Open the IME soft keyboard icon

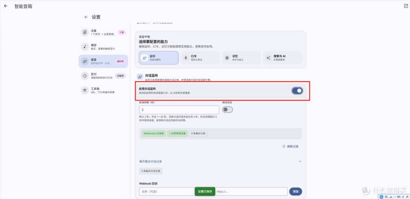(399, 197)
